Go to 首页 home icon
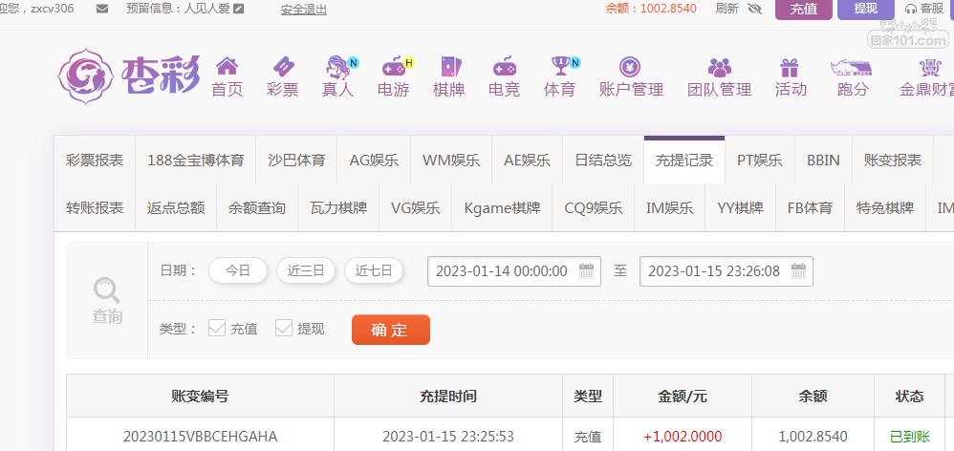The height and width of the screenshot is (451, 954). (227, 66)
